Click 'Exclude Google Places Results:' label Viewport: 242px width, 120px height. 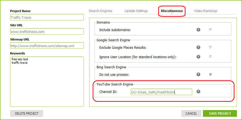pos(123,48)
